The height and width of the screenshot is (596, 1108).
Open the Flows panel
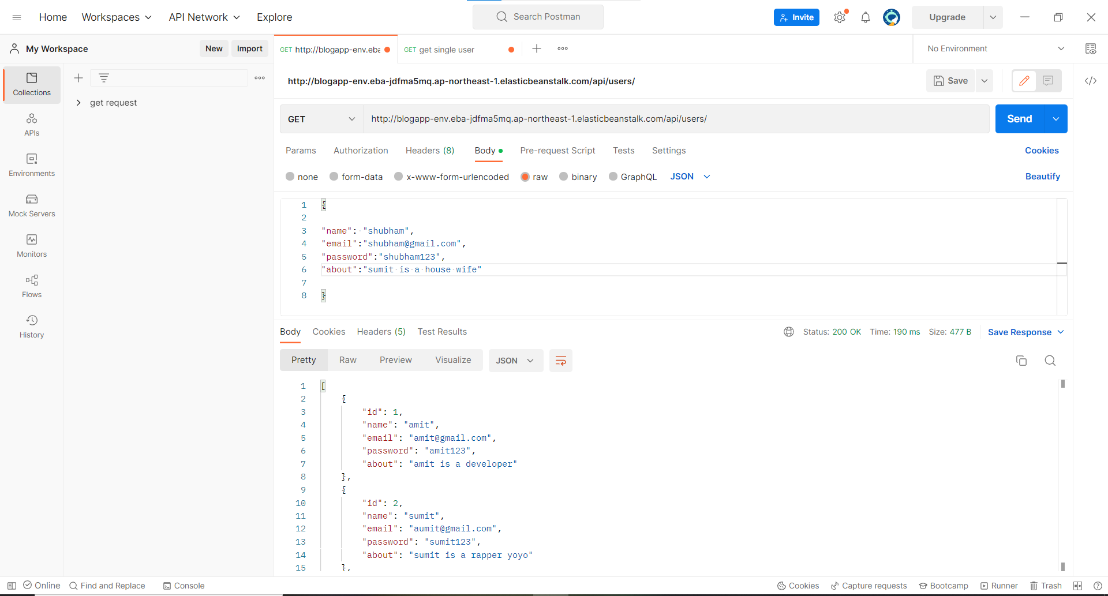(31, 286)
